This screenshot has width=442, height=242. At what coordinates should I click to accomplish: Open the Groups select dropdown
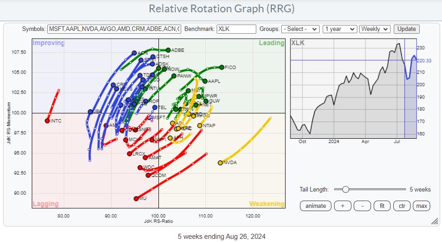tap(300, 29)
